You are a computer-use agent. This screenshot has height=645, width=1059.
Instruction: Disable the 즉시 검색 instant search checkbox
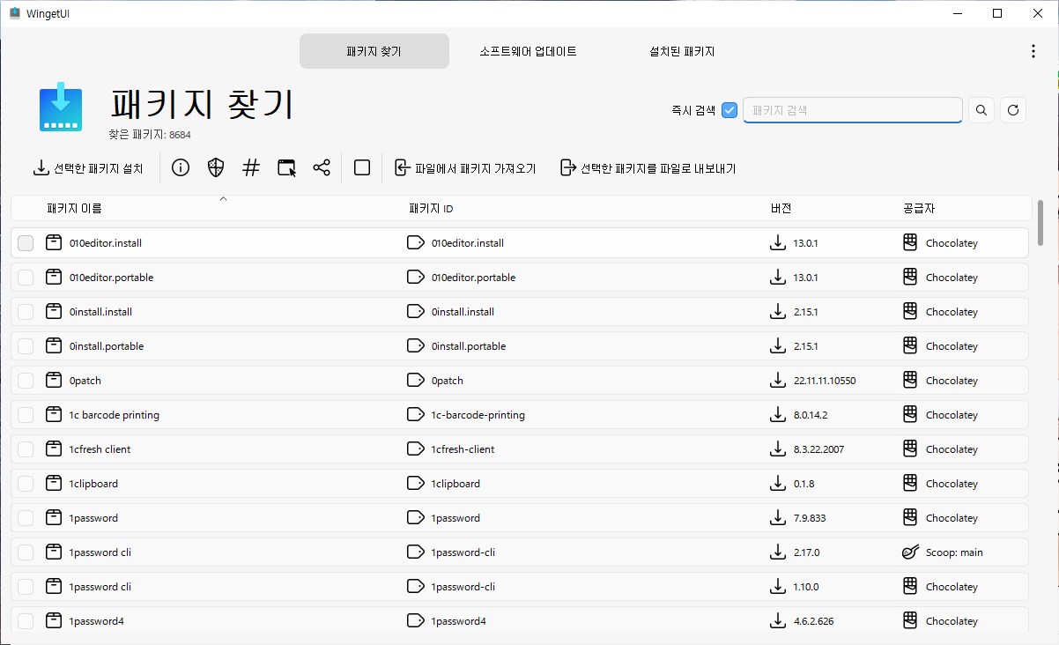729,109
